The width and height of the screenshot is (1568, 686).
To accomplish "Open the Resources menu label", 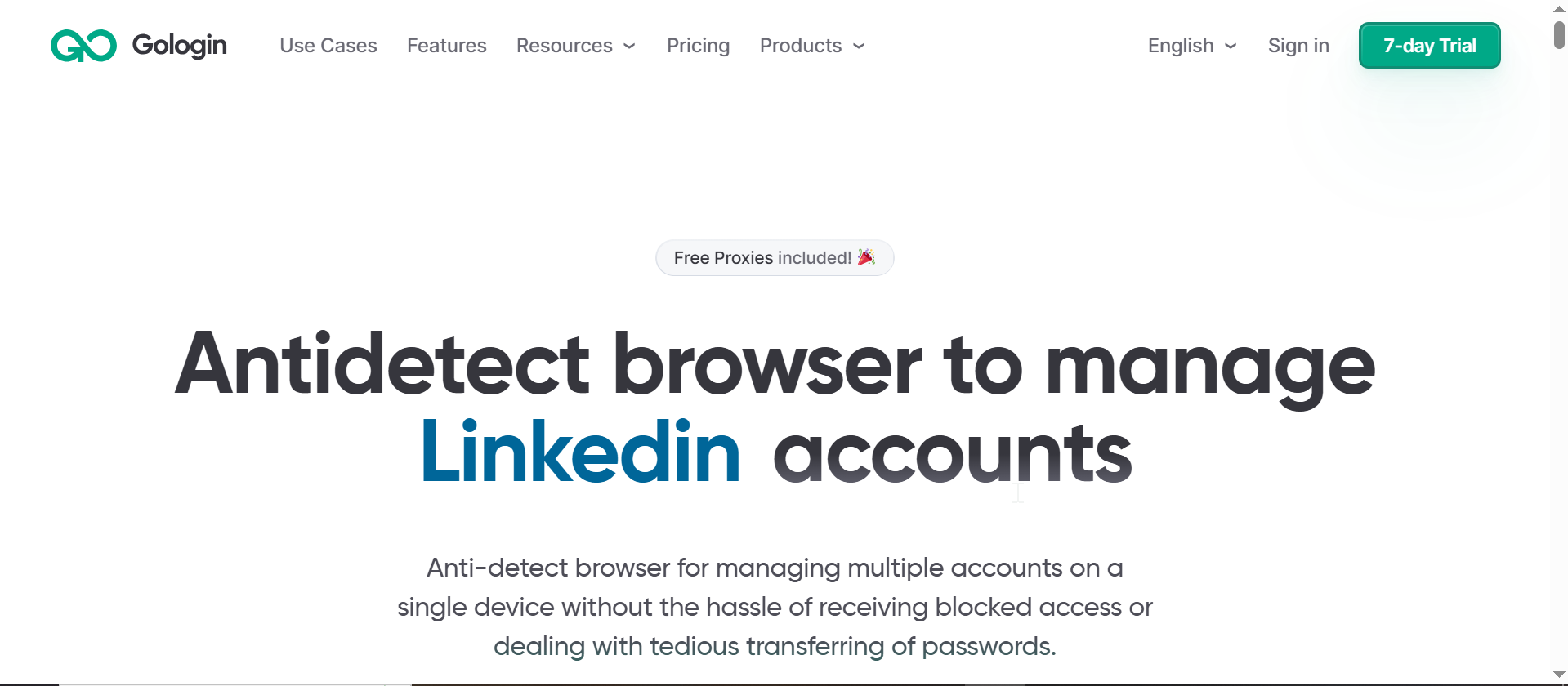I will (x=565, y=46).
